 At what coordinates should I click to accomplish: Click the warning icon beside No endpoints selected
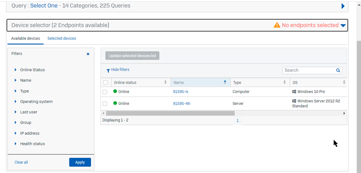(x=277, y=25)
